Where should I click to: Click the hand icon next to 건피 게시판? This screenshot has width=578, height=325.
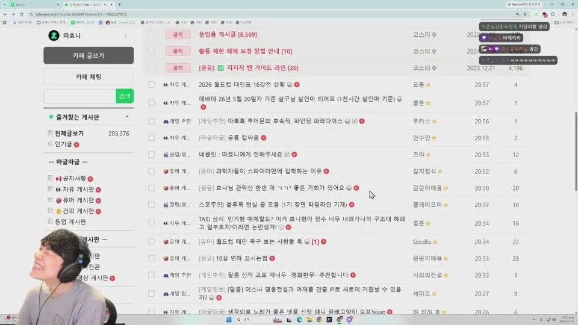pos(58,211)
